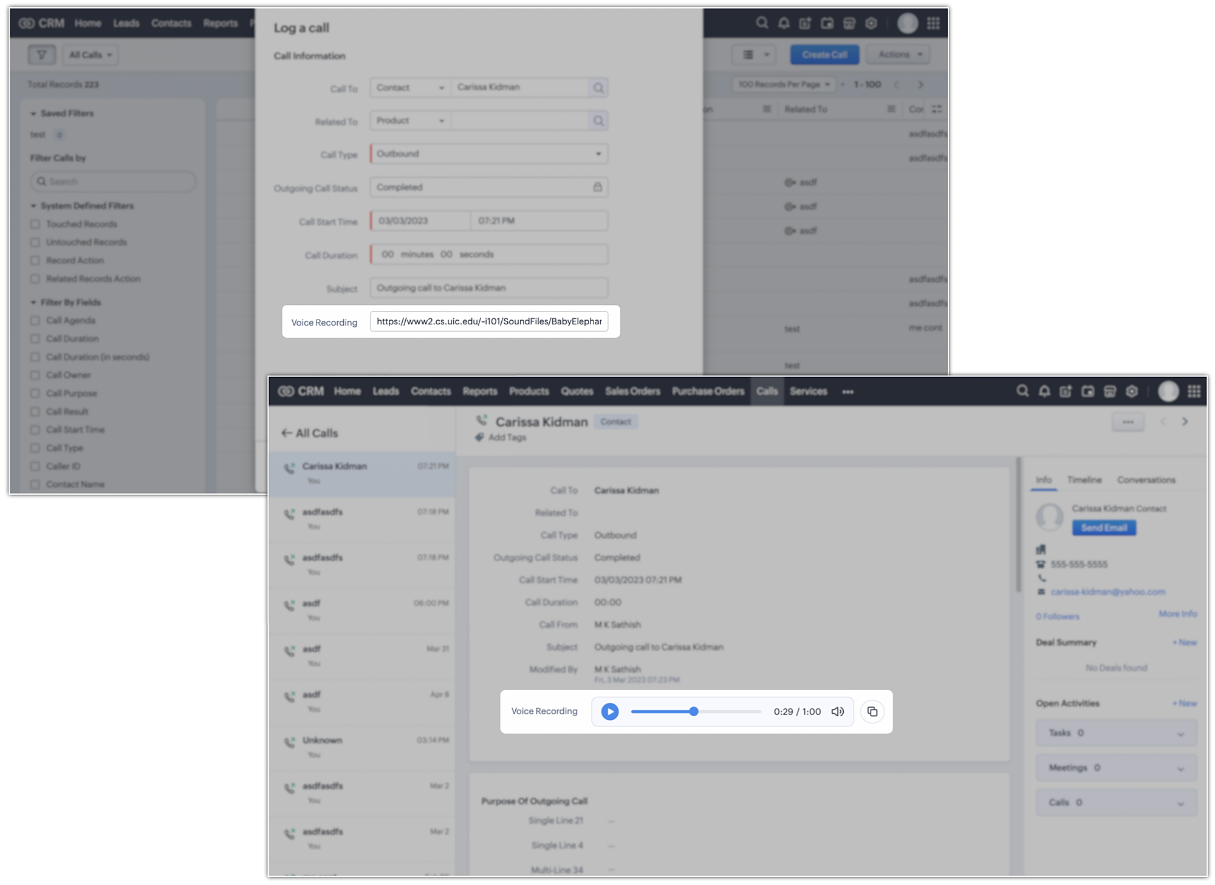Click the voice recording progress slider
This screenshot has width=1215, height=885.
[x=696, y=711]
